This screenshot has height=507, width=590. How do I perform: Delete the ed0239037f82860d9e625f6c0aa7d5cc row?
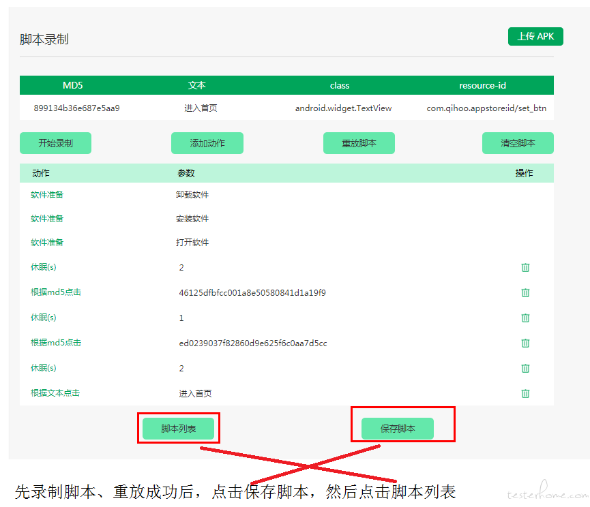click(525, 343)
